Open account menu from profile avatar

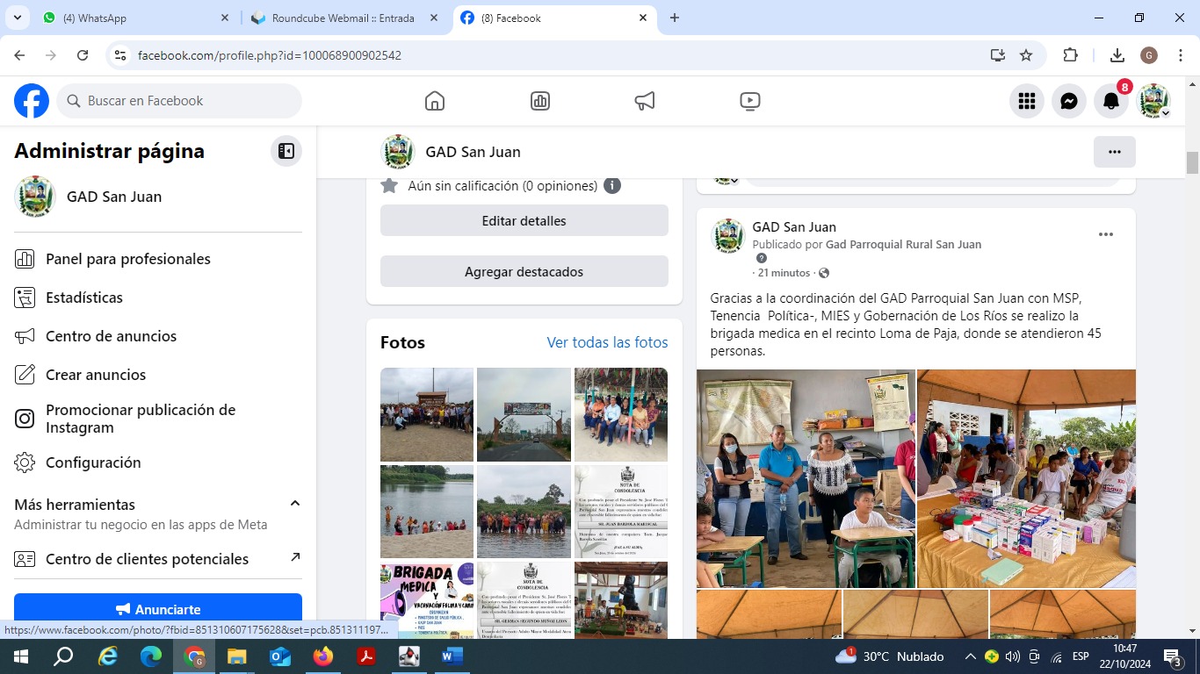1154,101
